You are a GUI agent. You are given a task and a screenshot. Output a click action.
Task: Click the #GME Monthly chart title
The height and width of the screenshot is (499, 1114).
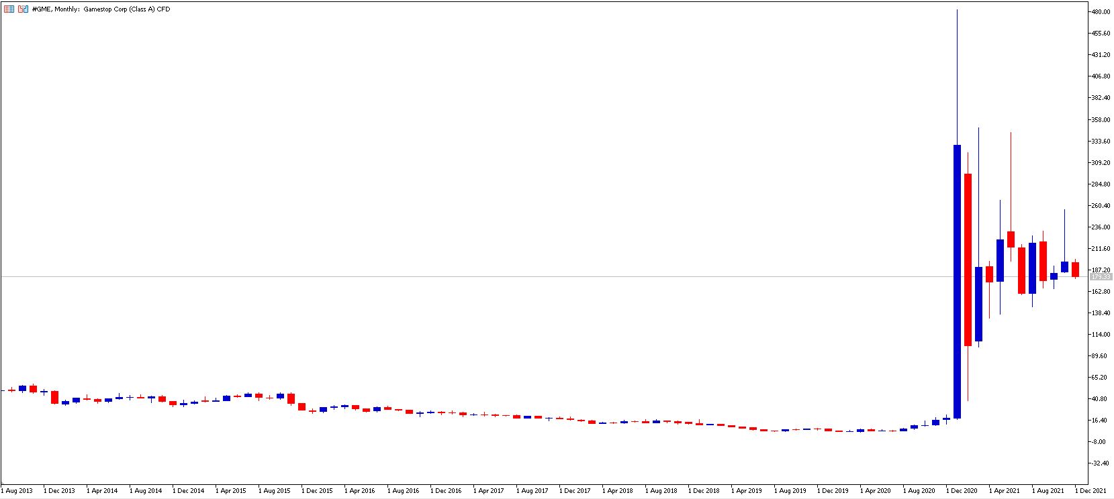[101, 9]
